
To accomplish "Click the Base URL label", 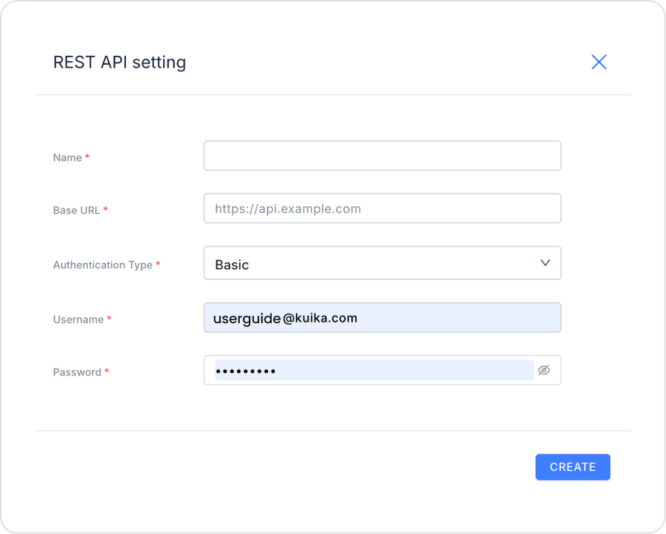I will [x=76, y=211].
